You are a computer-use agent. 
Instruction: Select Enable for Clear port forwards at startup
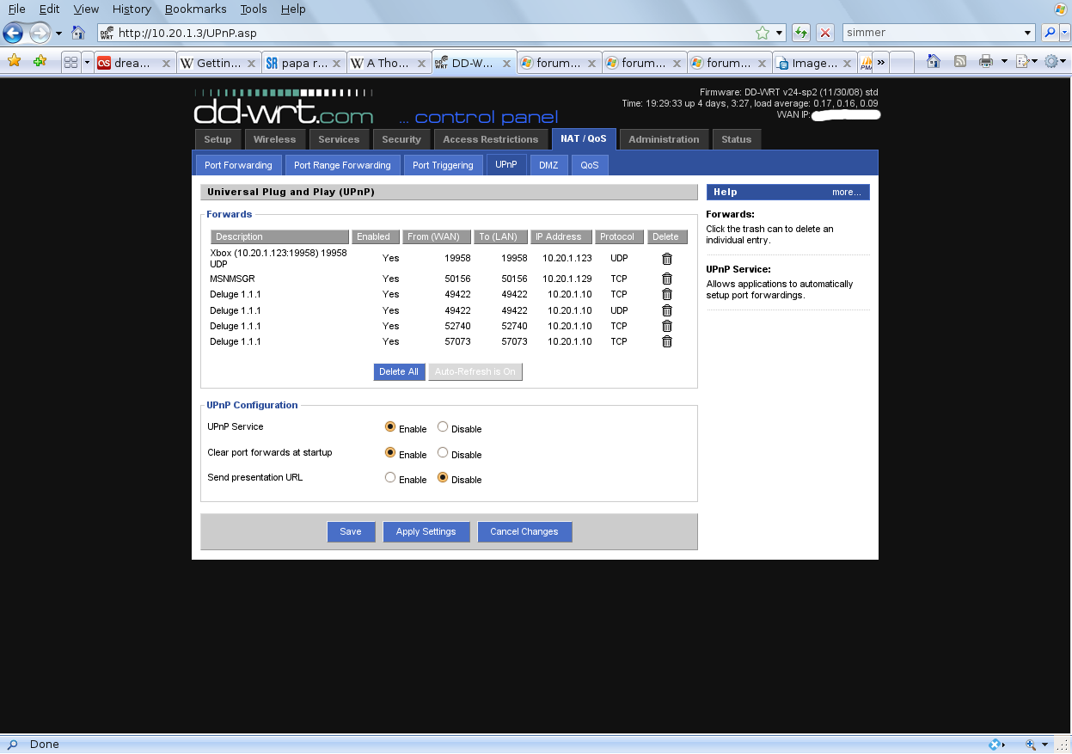tap(390, 452)
